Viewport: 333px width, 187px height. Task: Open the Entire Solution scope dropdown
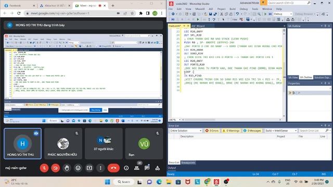(185, 130)
